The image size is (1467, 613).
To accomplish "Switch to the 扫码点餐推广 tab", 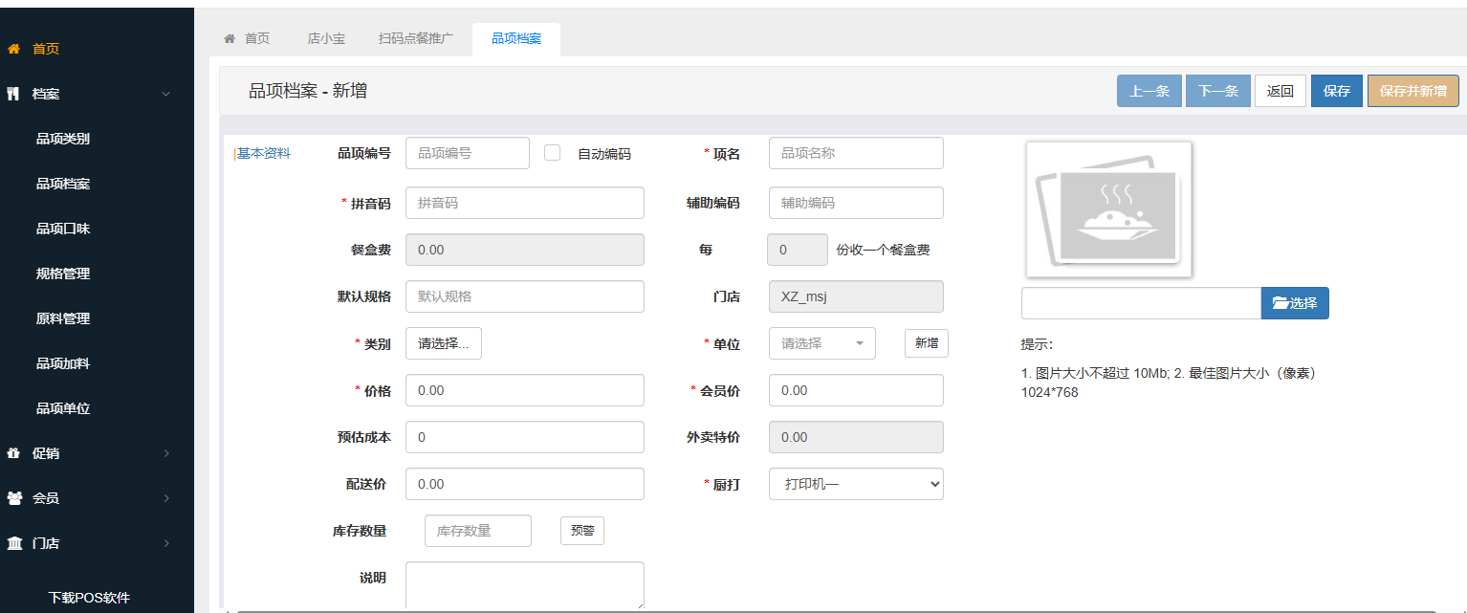I will 416,39.
